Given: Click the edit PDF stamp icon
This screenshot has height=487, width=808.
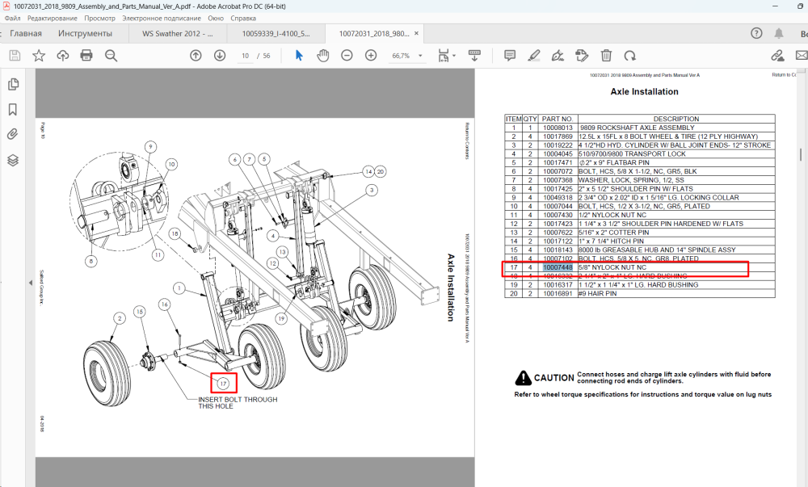Looking at the screenshot, I should 582,56.
